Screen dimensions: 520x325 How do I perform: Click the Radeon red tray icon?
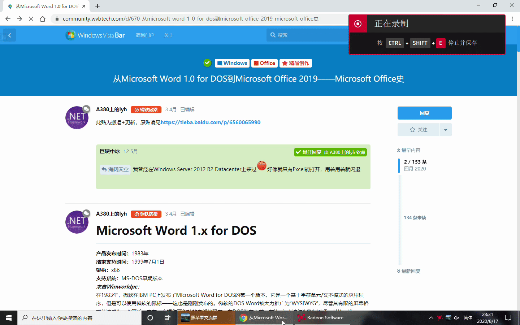point(439,318)
